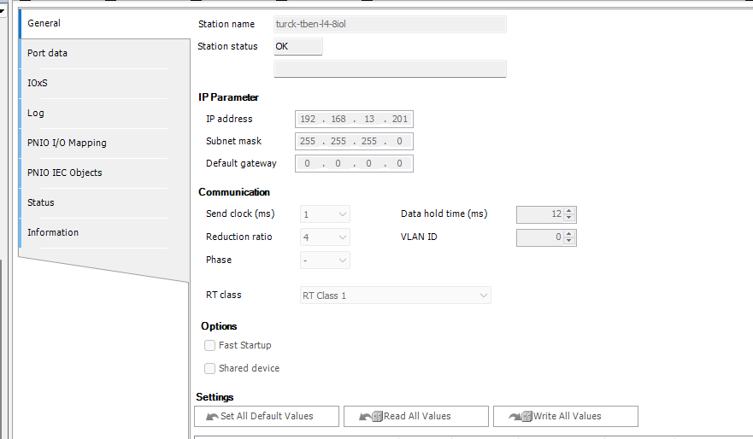This screenshot has height=439, width=753.
Task: Click Write All Values button
Action: (566, 417)
